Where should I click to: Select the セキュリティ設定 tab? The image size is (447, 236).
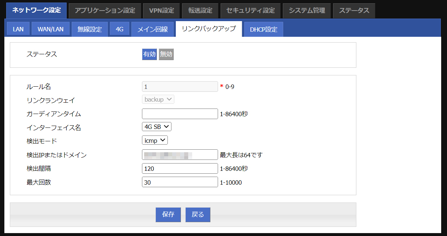250,11
